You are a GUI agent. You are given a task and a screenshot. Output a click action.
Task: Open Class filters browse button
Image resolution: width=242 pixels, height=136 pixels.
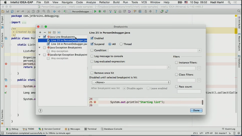pyautogui.click(x=199, y=80)
